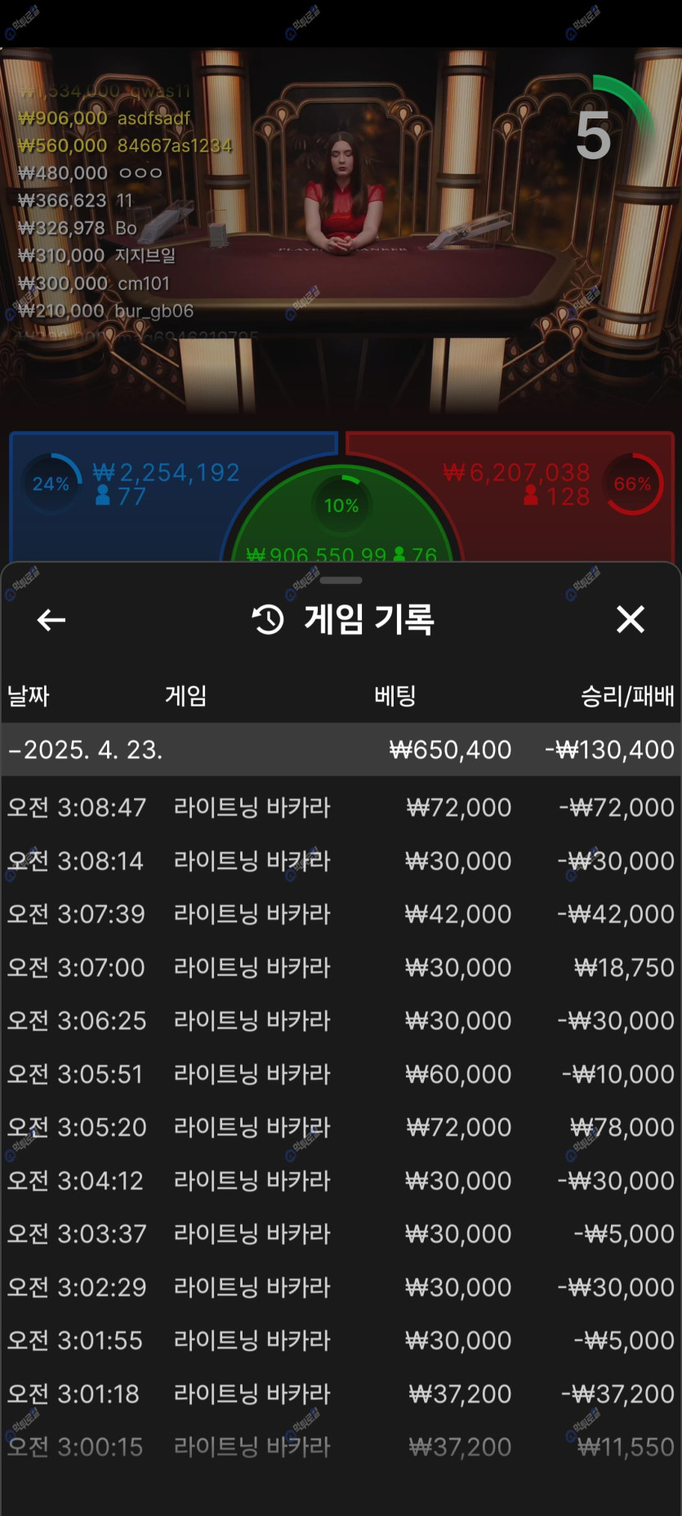The image size is (682, 1516).
Task: Click the countdown timer showing 5
Action: [x=595, y=135]
